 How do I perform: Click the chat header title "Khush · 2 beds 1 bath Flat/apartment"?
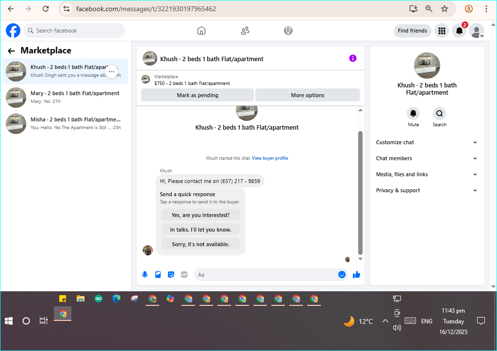[x=212, y=59]
